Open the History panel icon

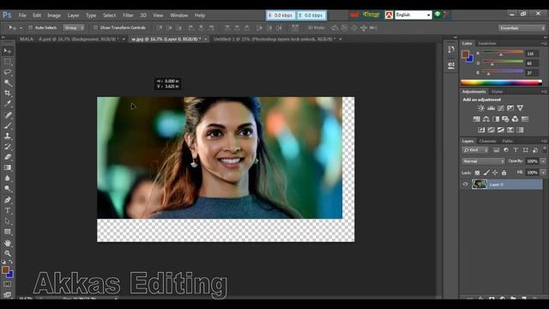pyautogui.click(x=451, y=50)
